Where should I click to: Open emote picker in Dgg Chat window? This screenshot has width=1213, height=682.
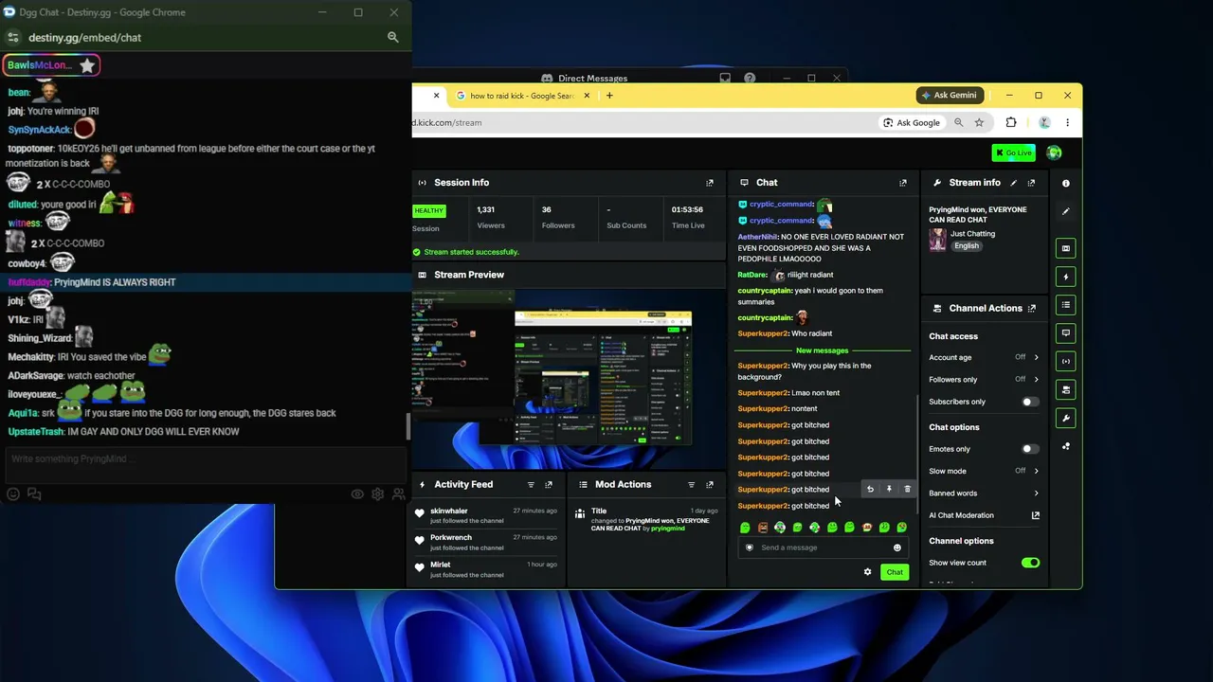tap(13, 494)
